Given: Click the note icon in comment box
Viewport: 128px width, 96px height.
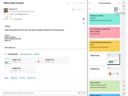Looking at the screenshot, I should [79, 93].
